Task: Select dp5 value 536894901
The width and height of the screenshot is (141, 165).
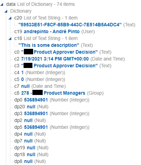Action: [x=36, y=127]
